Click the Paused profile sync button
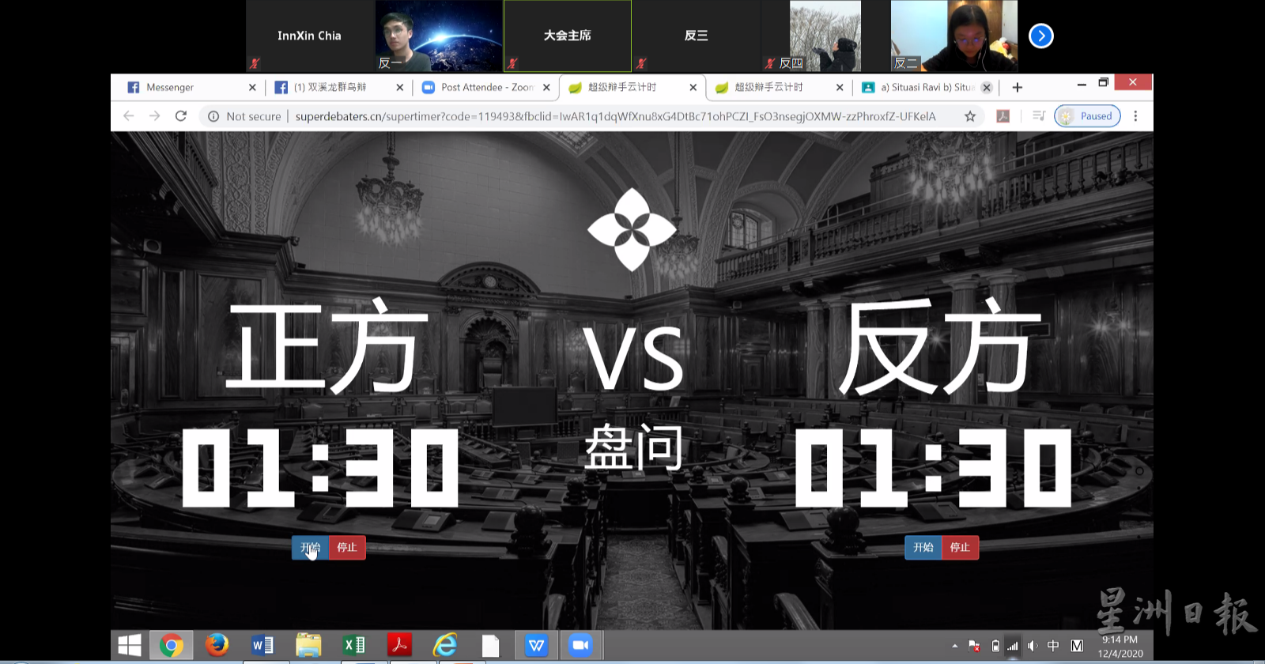Image resolution: width=1265 pixels, height=664 pixels. pyautogui.click(x=1088, y=116)
